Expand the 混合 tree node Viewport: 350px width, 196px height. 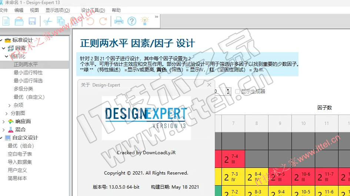pyautogui.click(x=4, y=129)
